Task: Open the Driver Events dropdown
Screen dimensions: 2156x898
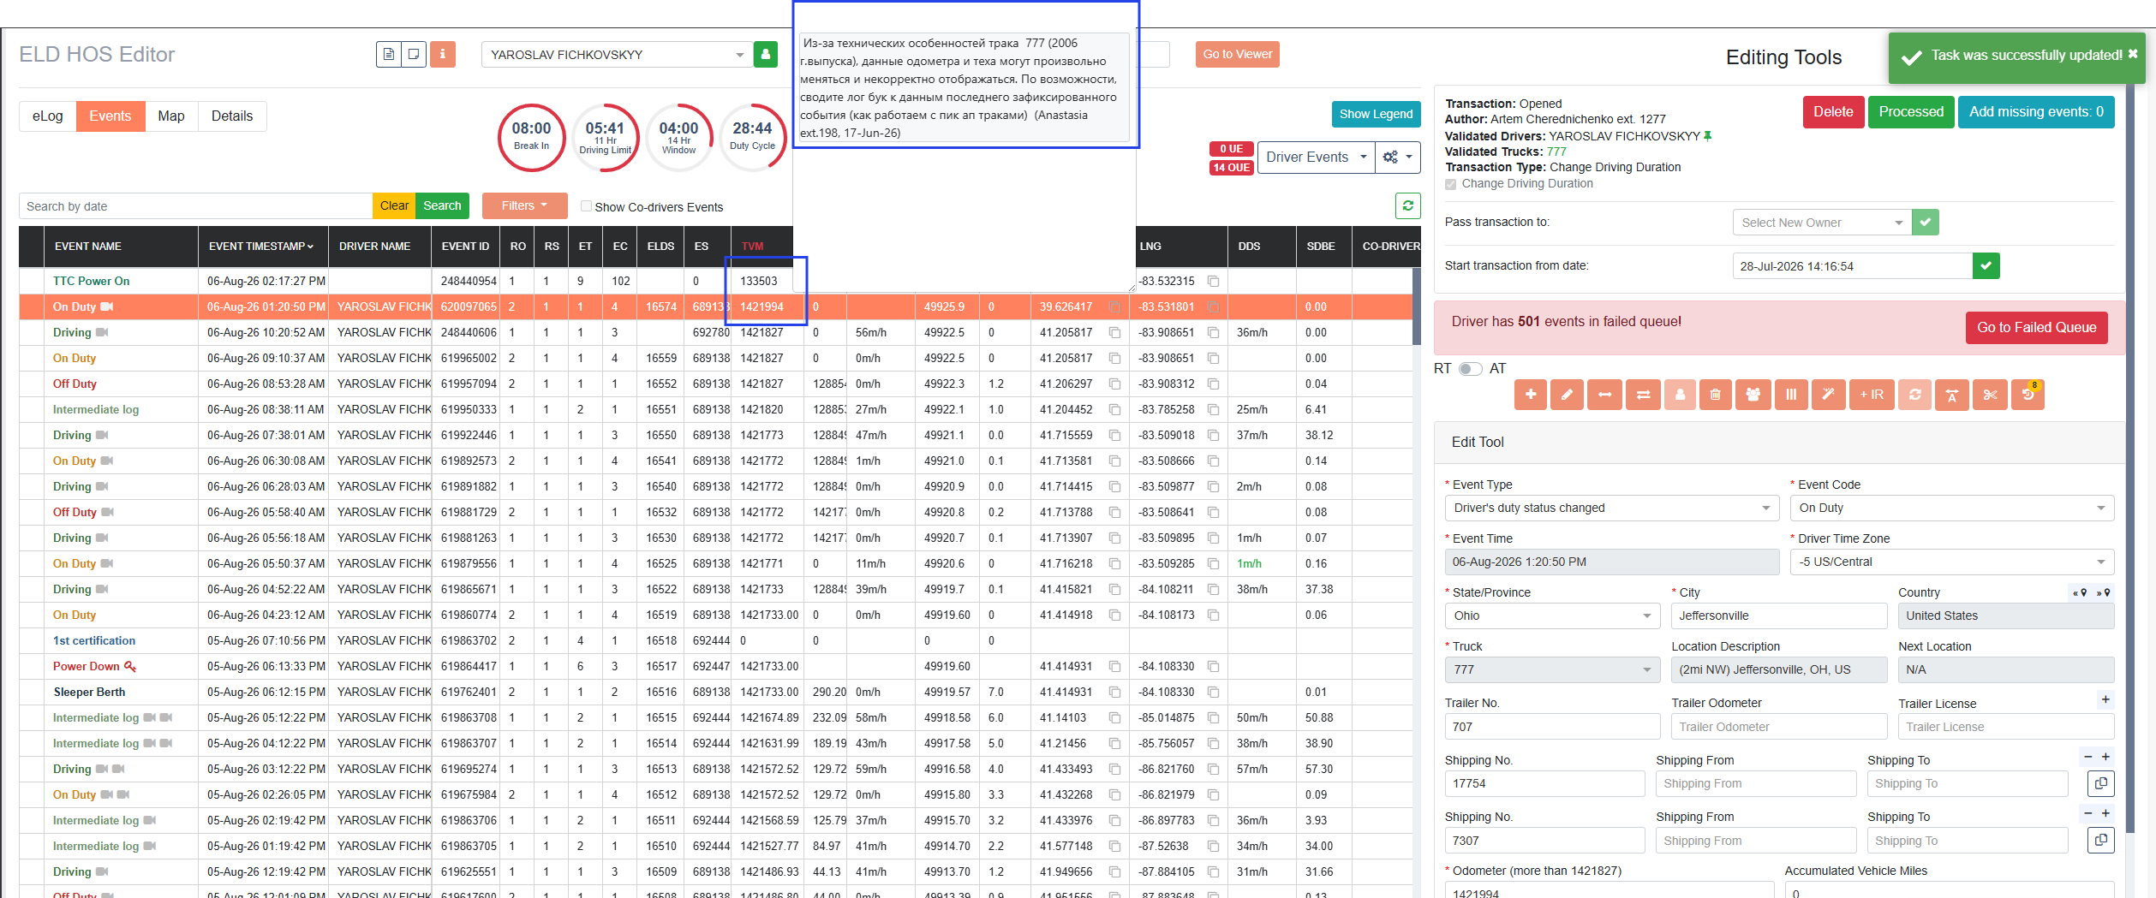Action: (1316, 157)
